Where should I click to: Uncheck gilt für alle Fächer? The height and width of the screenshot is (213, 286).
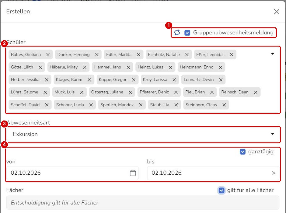(221, 190)
